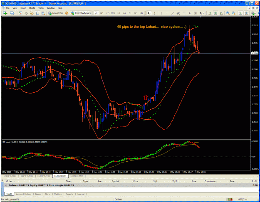Toggle the Market Watch window icon
Image resolution: width=260 pixels, height=202 pixels.
[20, 13]
